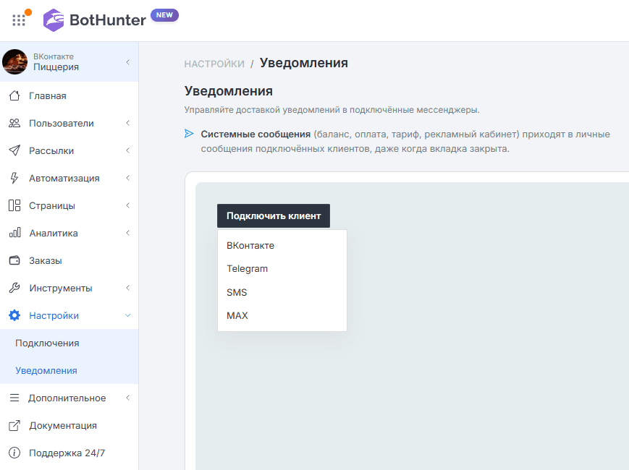Open the Уведомления submenu item

tap(69, 371)
